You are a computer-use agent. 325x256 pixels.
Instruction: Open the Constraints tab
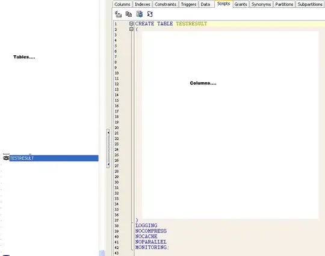pos(166,4)
